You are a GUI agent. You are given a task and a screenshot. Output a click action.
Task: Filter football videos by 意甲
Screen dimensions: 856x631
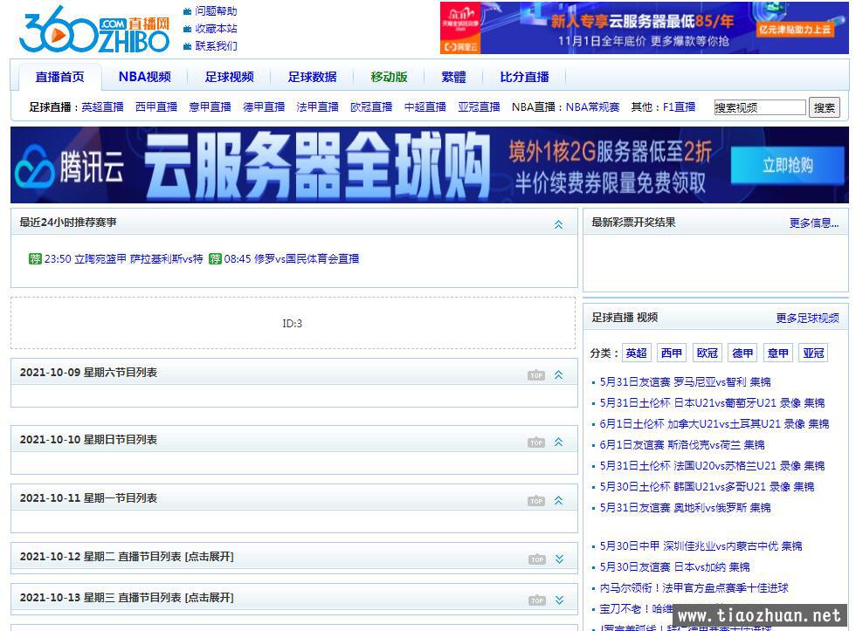click(778, 353)
